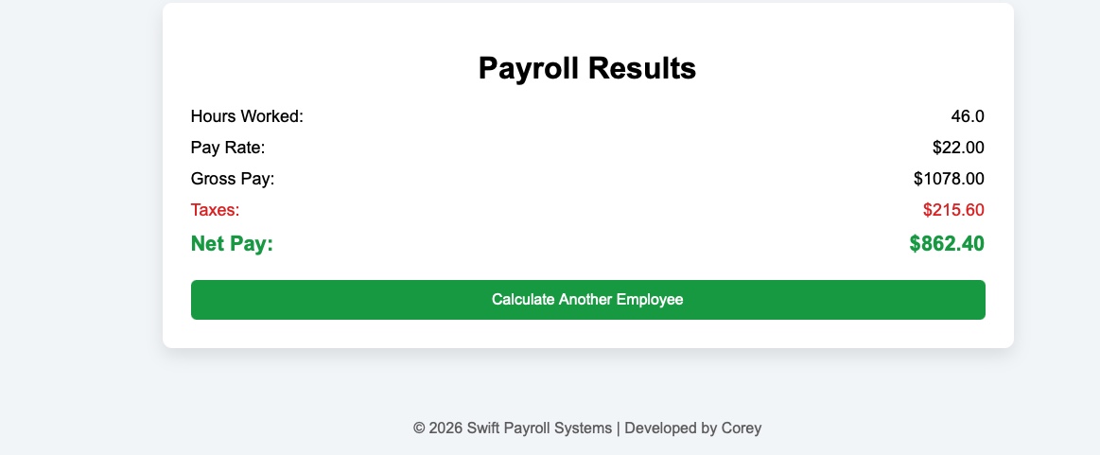The width and height of the screenshot is (1100, 455).
Task: Click the copyright symbol in the footer
Action: click(419, 429)
